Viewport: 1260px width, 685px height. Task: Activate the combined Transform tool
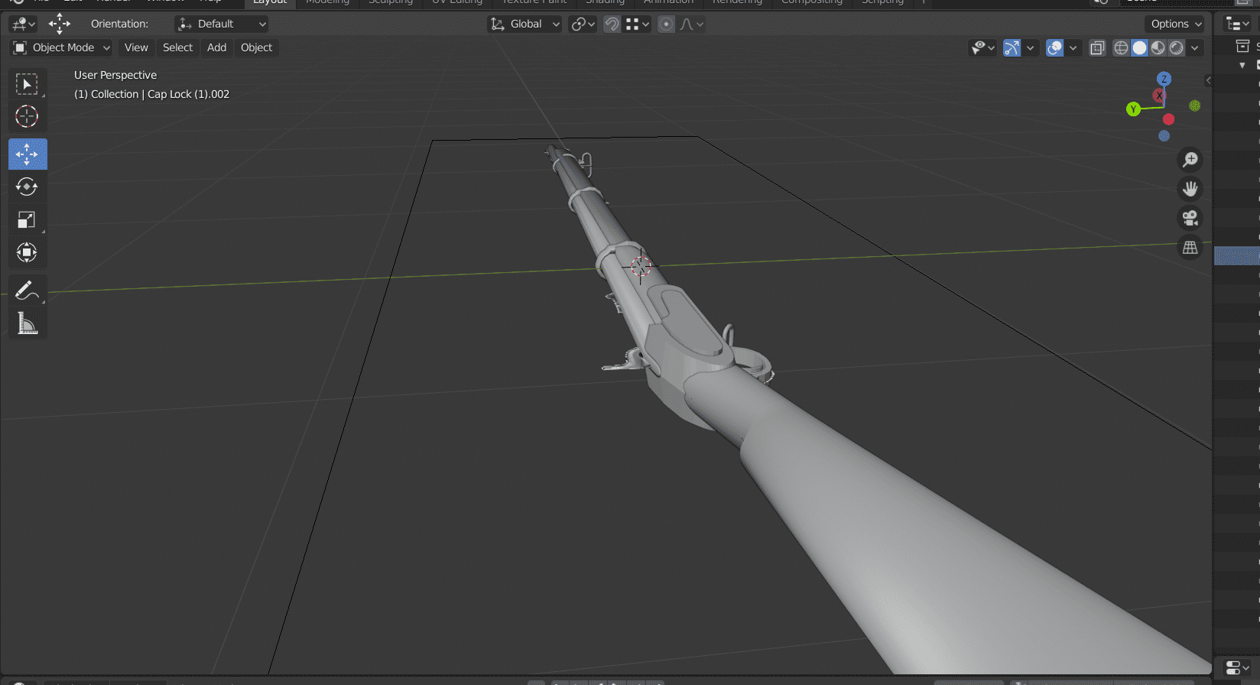[28, 252]
